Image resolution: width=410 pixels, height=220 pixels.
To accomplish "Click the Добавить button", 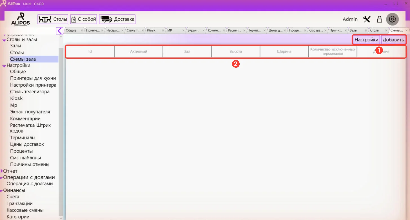I will [393, 40].
